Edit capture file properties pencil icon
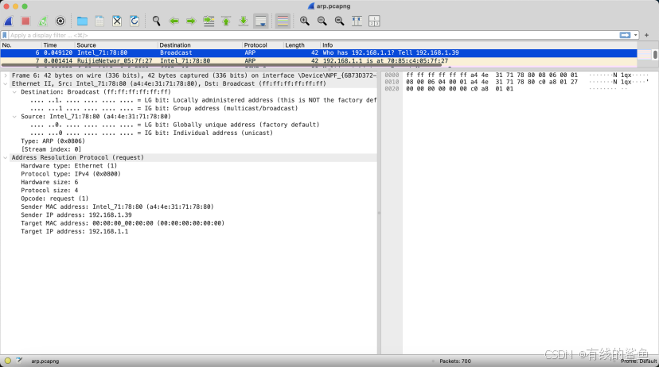The height and width of the screenshot is (367, 659). tap(19, 361)
